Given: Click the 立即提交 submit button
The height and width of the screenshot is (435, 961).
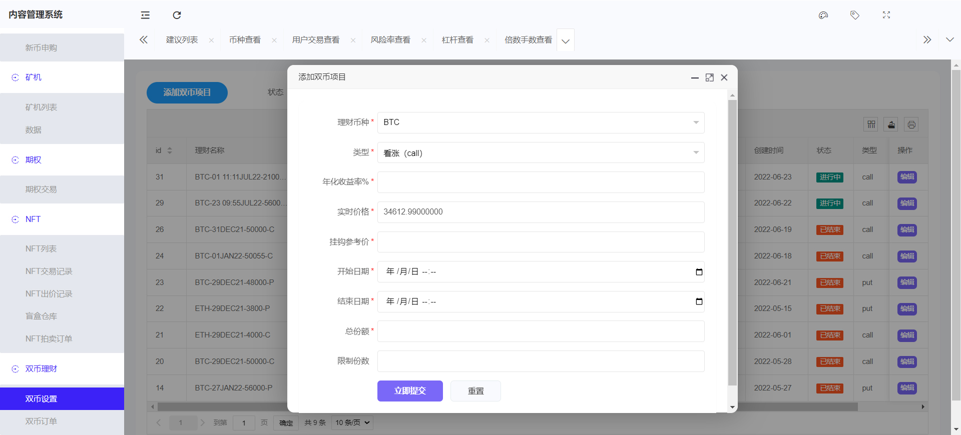Looking at the screenshot, I should click(x=410, y=391).
